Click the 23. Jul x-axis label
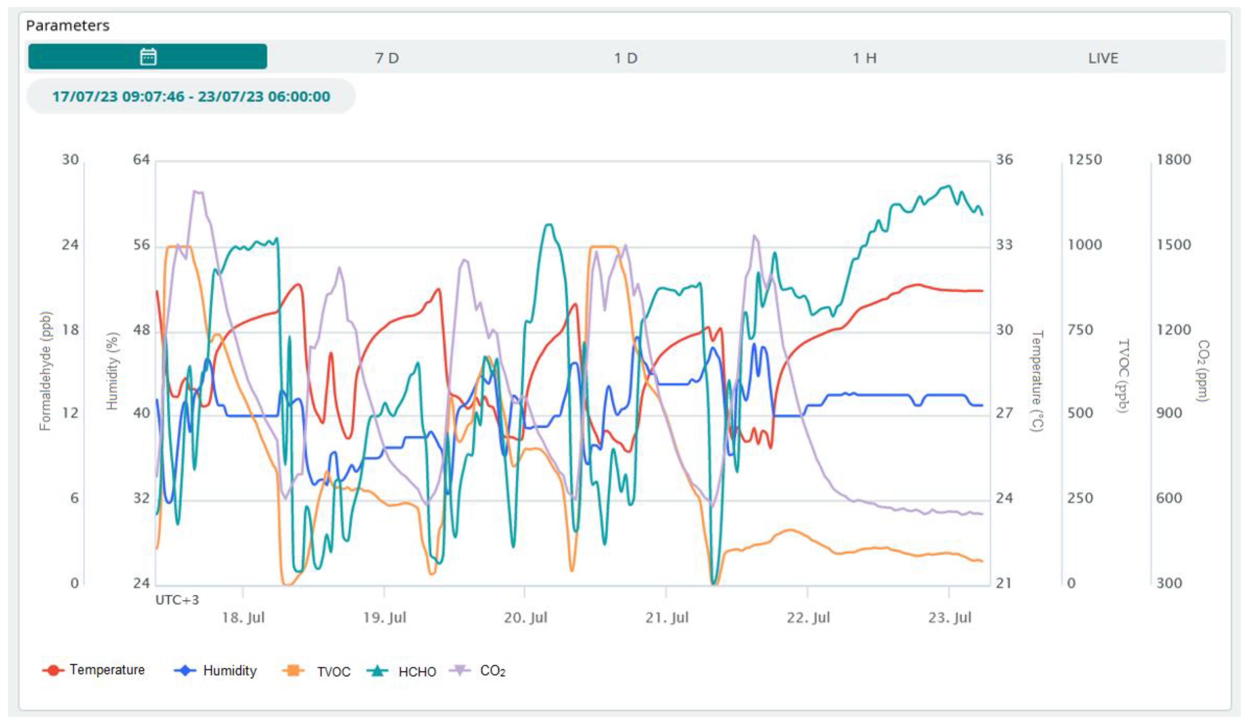This screenshot has height=725, width=1248. pos(949,618)
